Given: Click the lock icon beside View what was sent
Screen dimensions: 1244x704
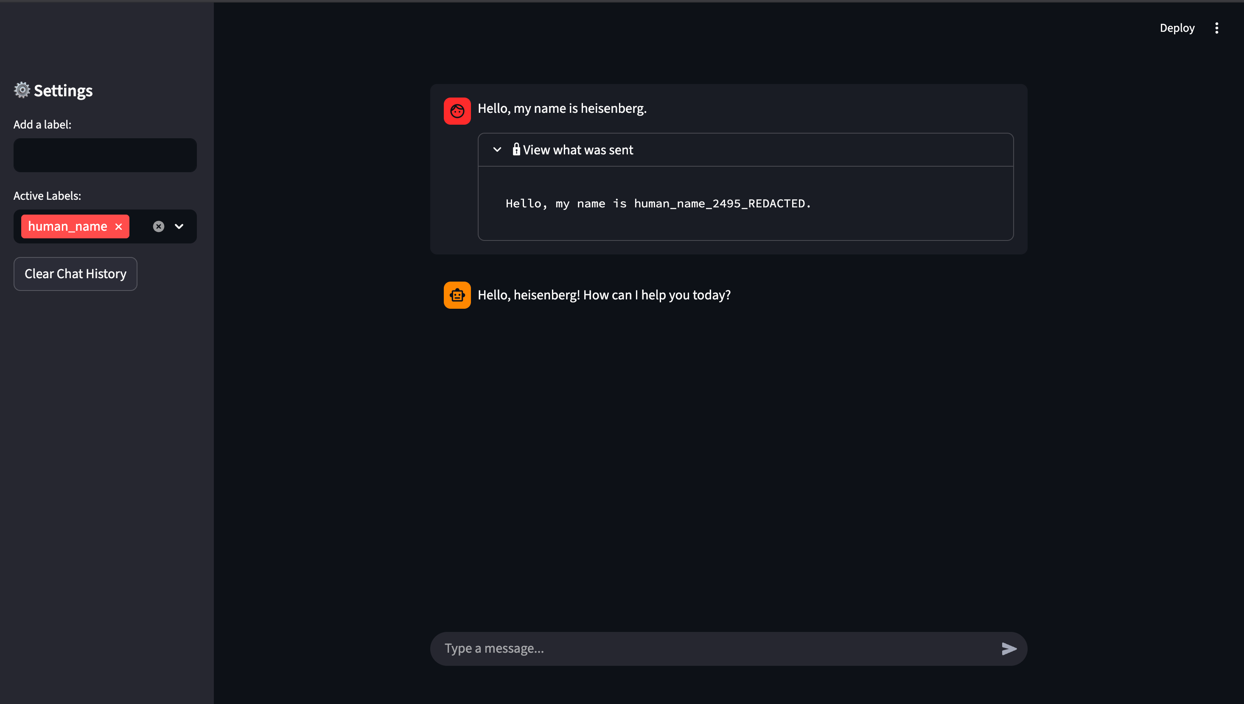Looking at the screenshot, I should coord(516,149).
